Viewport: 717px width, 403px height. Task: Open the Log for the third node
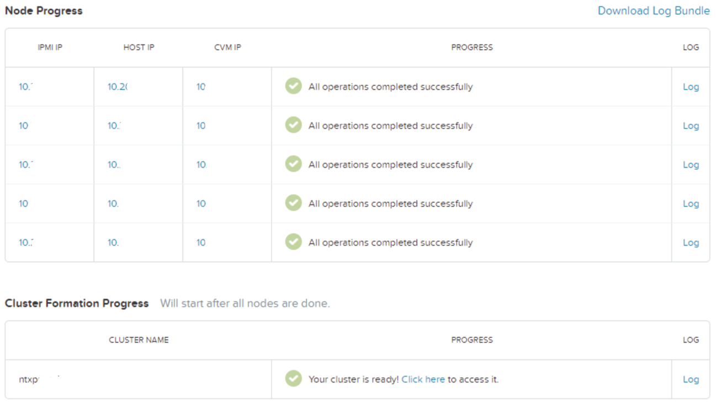[x=691, y=164]
